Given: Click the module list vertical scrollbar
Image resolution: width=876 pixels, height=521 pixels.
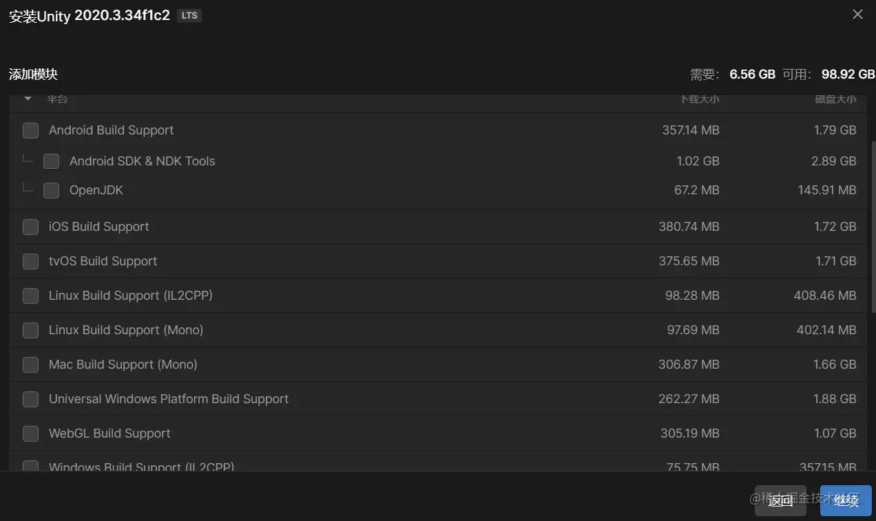Looking at the screenshot, I should pyautogui.click(x=873, y=227).
